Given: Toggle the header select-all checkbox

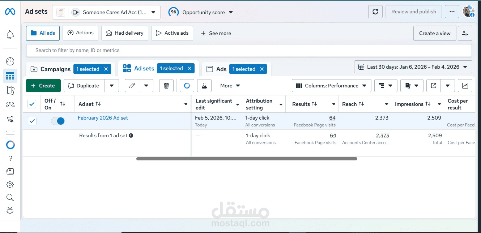Looking at the screenshot, I should [x=32, y=104].
